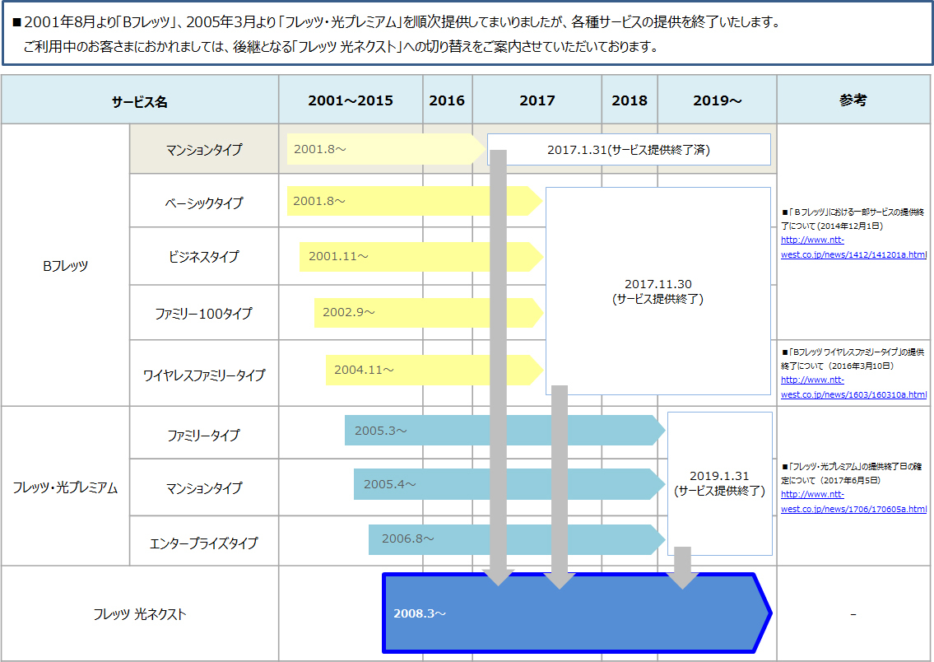Click the 2017.11.30 サービス提供終了 box
The image size is (934, 662).
click(658, 291)
